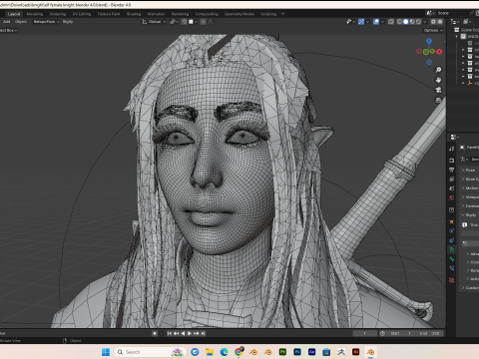
Task: Toggle proportional editing
Action: (x=203, y=22)
